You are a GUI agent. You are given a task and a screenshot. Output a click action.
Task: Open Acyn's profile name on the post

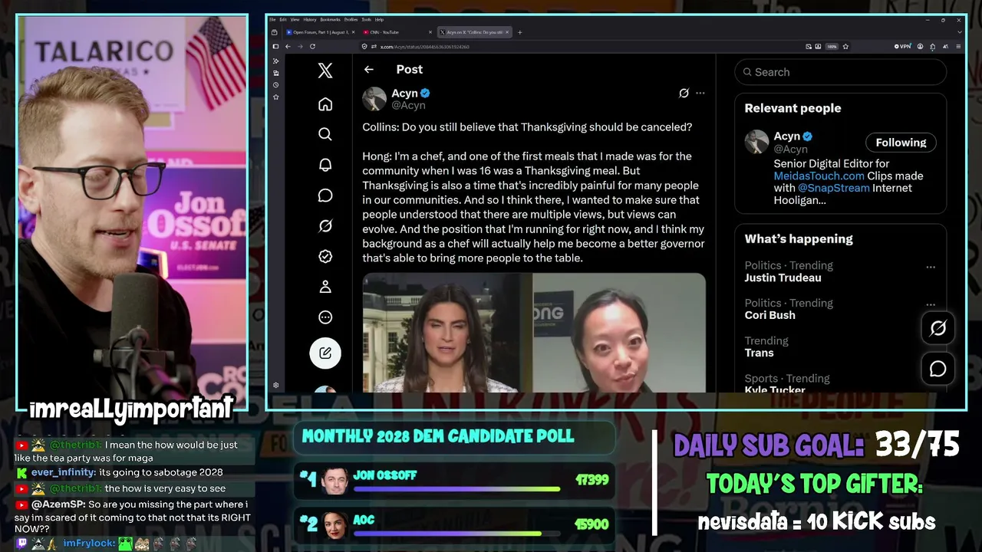coord(404,93)
